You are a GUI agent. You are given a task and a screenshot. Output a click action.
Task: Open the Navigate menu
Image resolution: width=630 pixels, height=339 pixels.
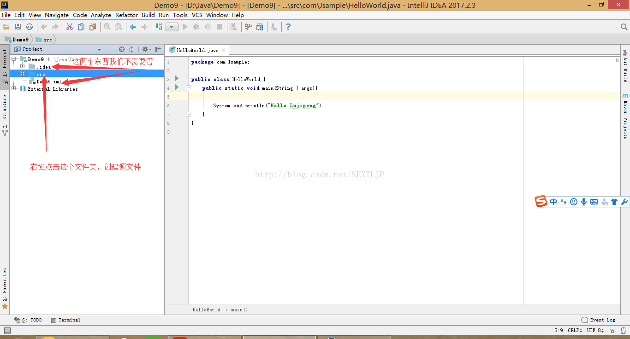[x=57, y=15]
